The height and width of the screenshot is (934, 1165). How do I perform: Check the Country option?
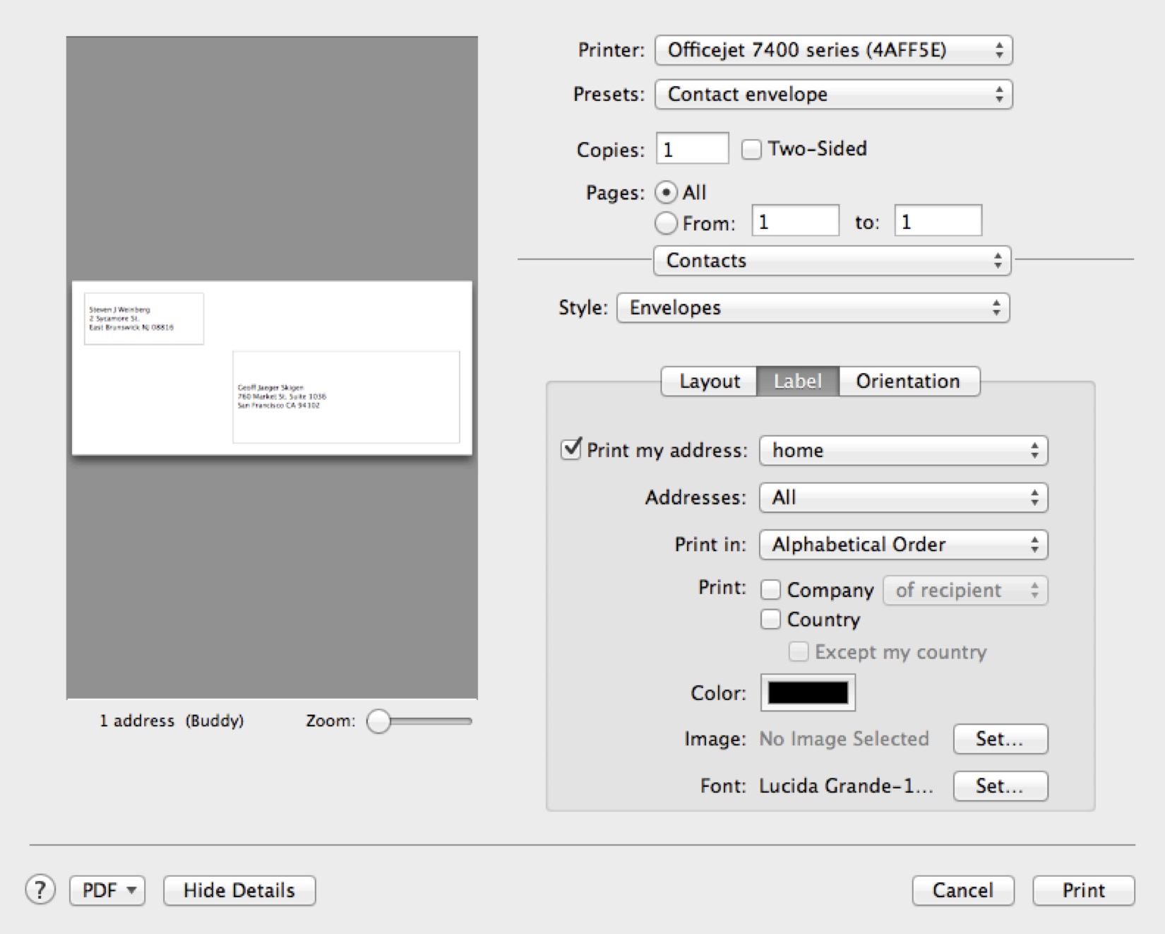[x=770, y=619]
